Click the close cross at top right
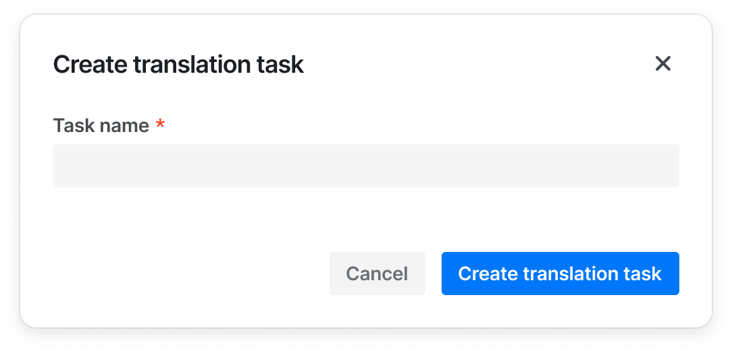The image size is (732, 353). pos(662,64)
